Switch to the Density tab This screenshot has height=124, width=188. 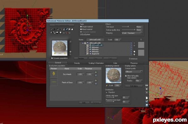pyautogui.click(x=77, y=63)
